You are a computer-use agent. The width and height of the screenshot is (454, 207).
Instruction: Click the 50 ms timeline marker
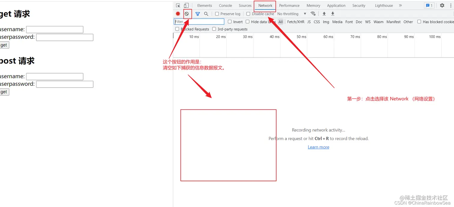(x=301, y=37)
